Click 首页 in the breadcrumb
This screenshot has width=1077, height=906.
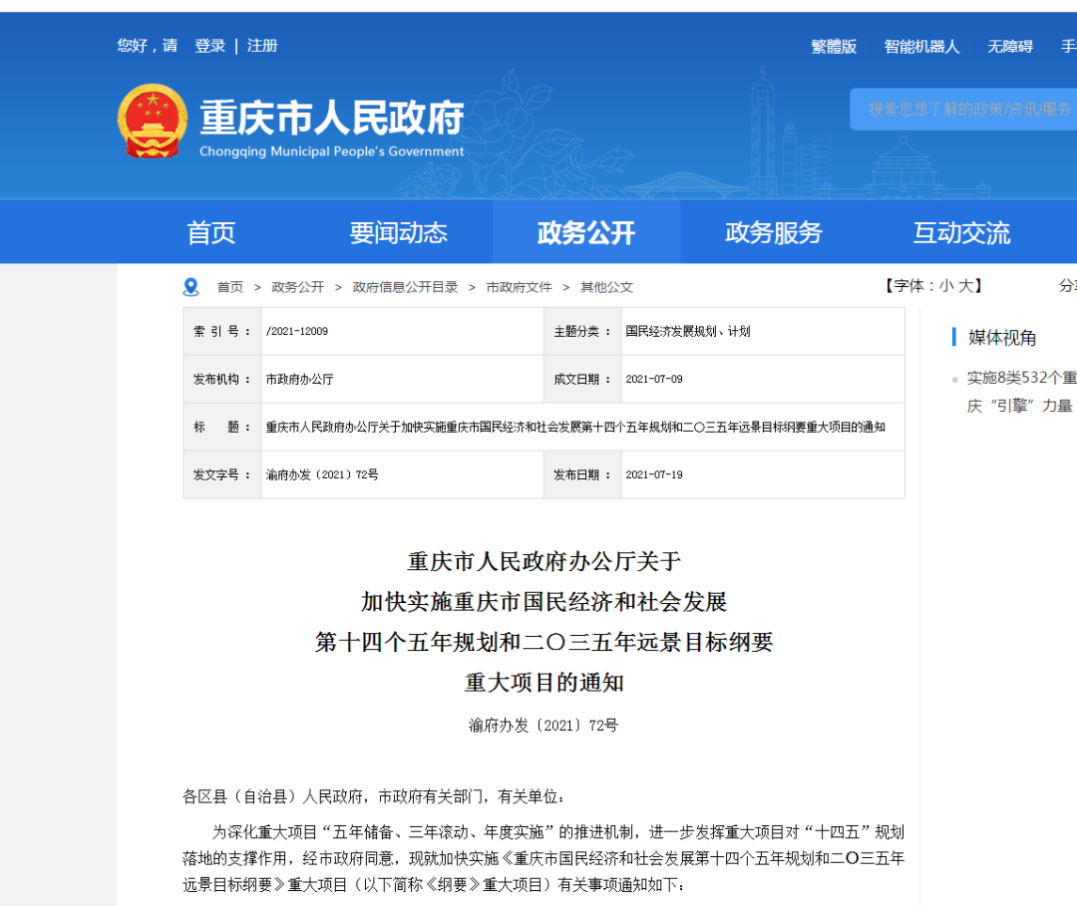230,287
